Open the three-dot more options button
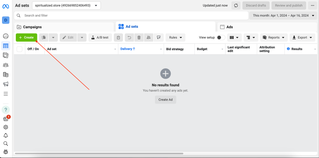Image resolution: width=319 pixels, height=158 pixels. 312,5
